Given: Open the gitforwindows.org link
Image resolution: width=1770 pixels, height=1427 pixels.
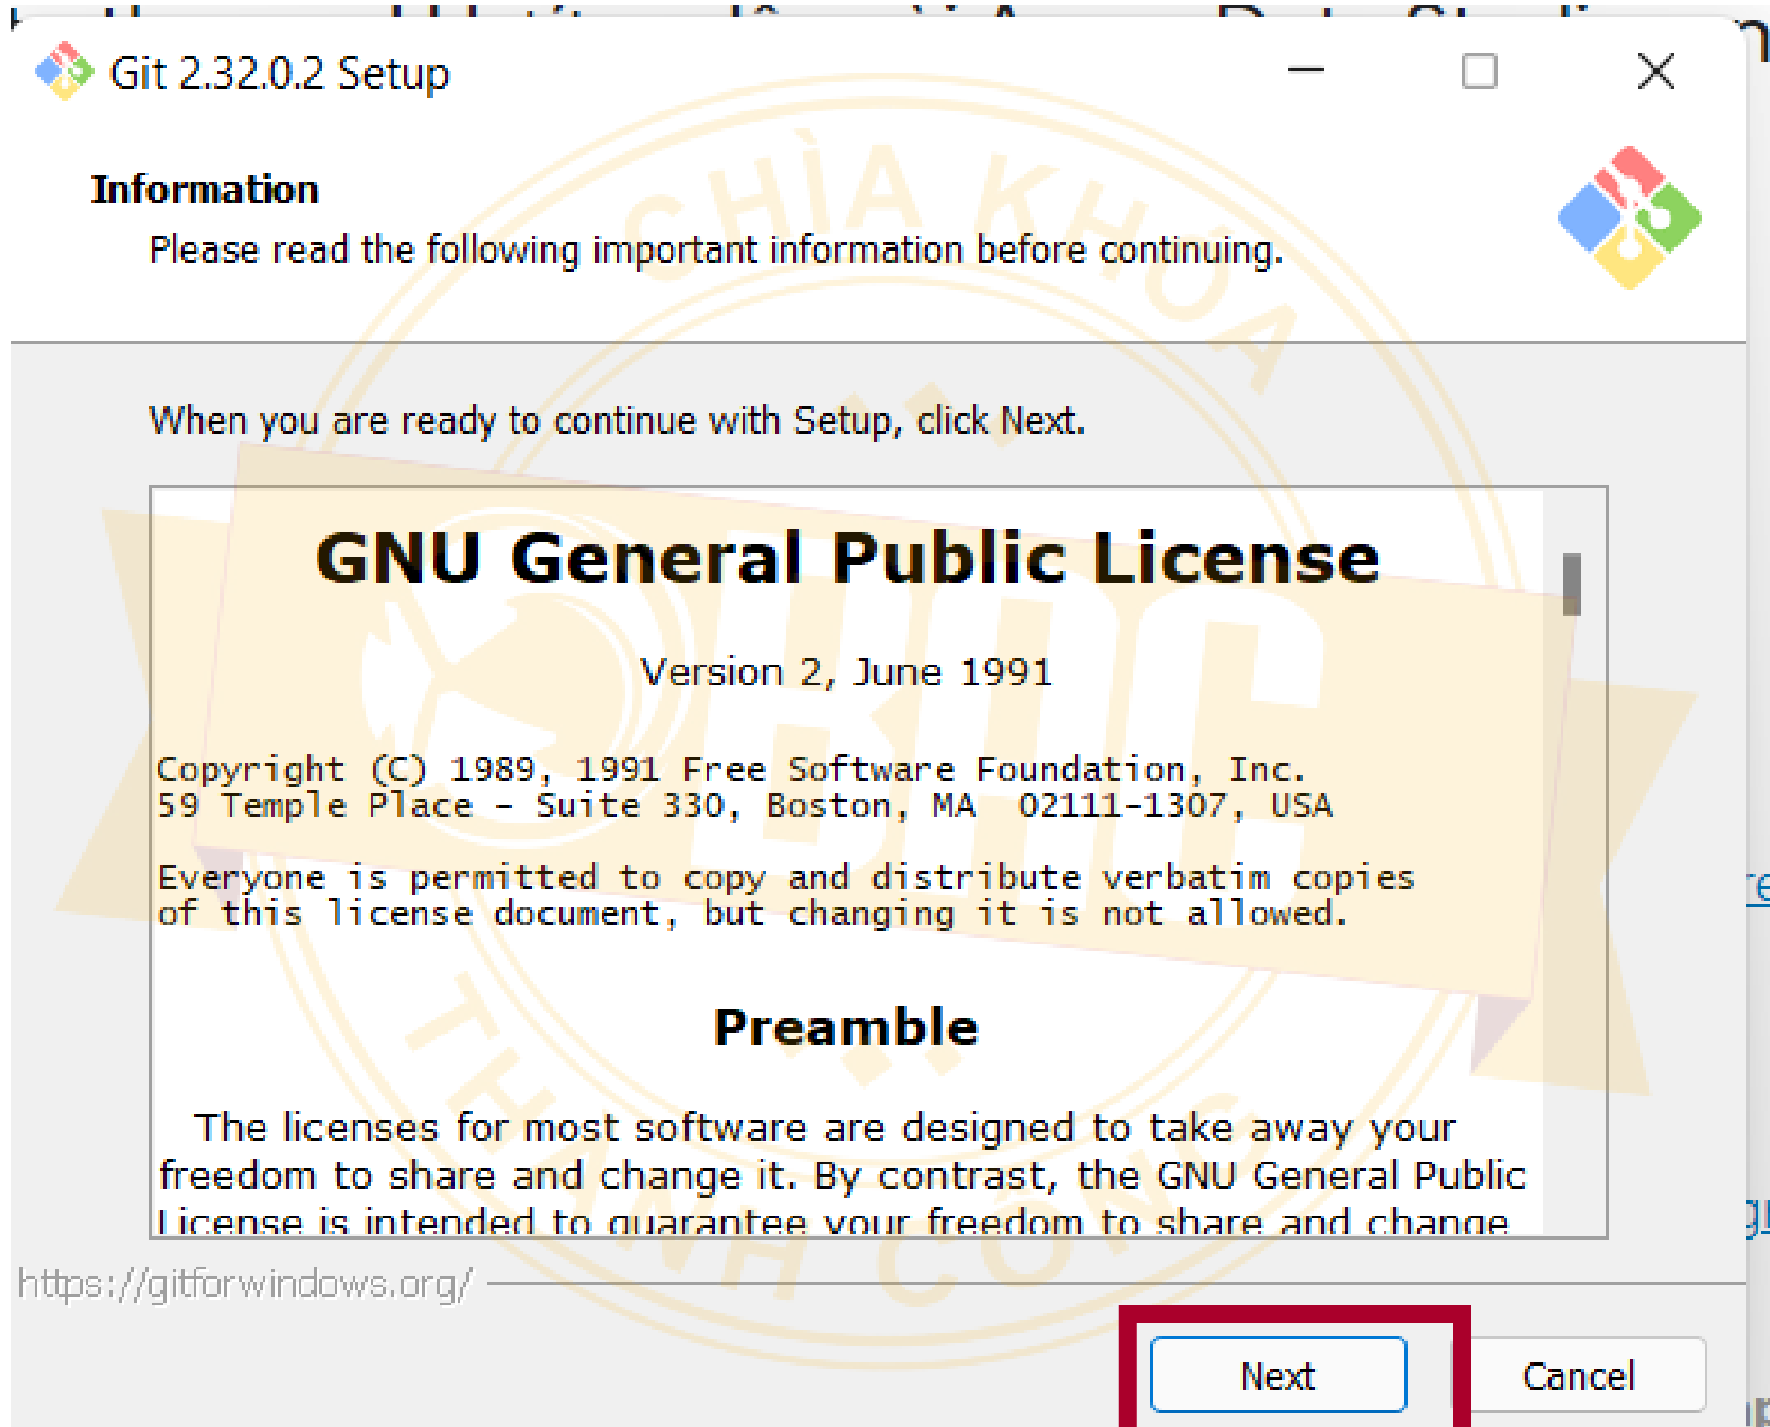Looking at the screenshot, I should [x=245, y=1284].
